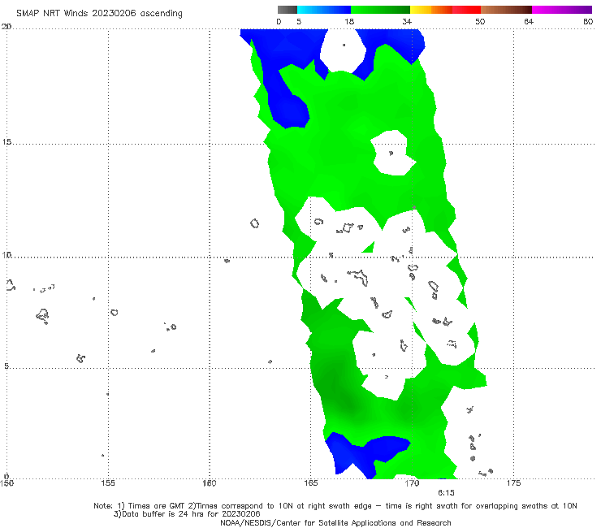Click the island outline near 11N 163E

(254, 223)
